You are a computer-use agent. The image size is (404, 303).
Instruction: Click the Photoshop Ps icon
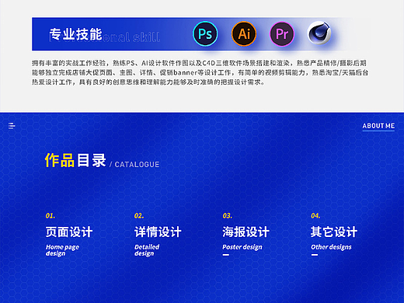(205, 33)
